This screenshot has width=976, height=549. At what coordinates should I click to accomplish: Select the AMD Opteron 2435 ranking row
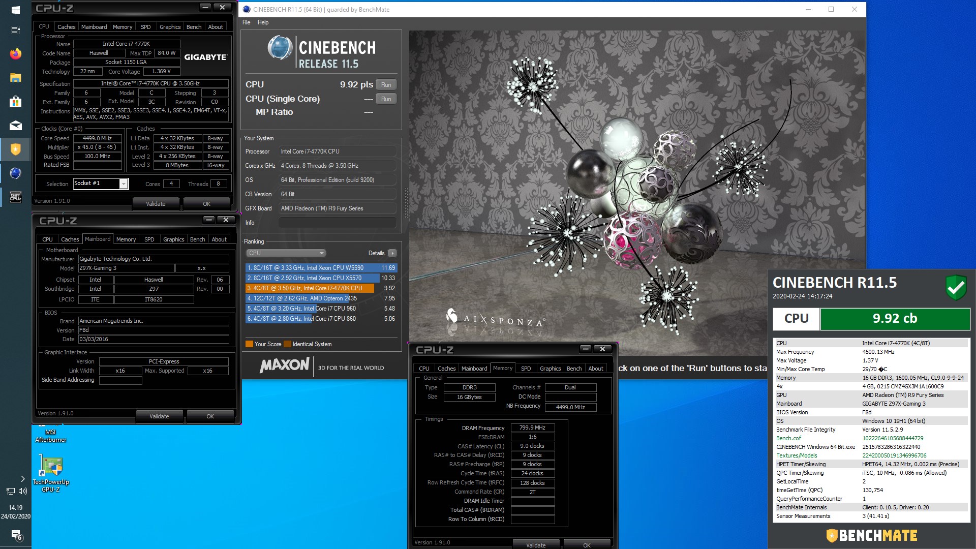point(321,298)
